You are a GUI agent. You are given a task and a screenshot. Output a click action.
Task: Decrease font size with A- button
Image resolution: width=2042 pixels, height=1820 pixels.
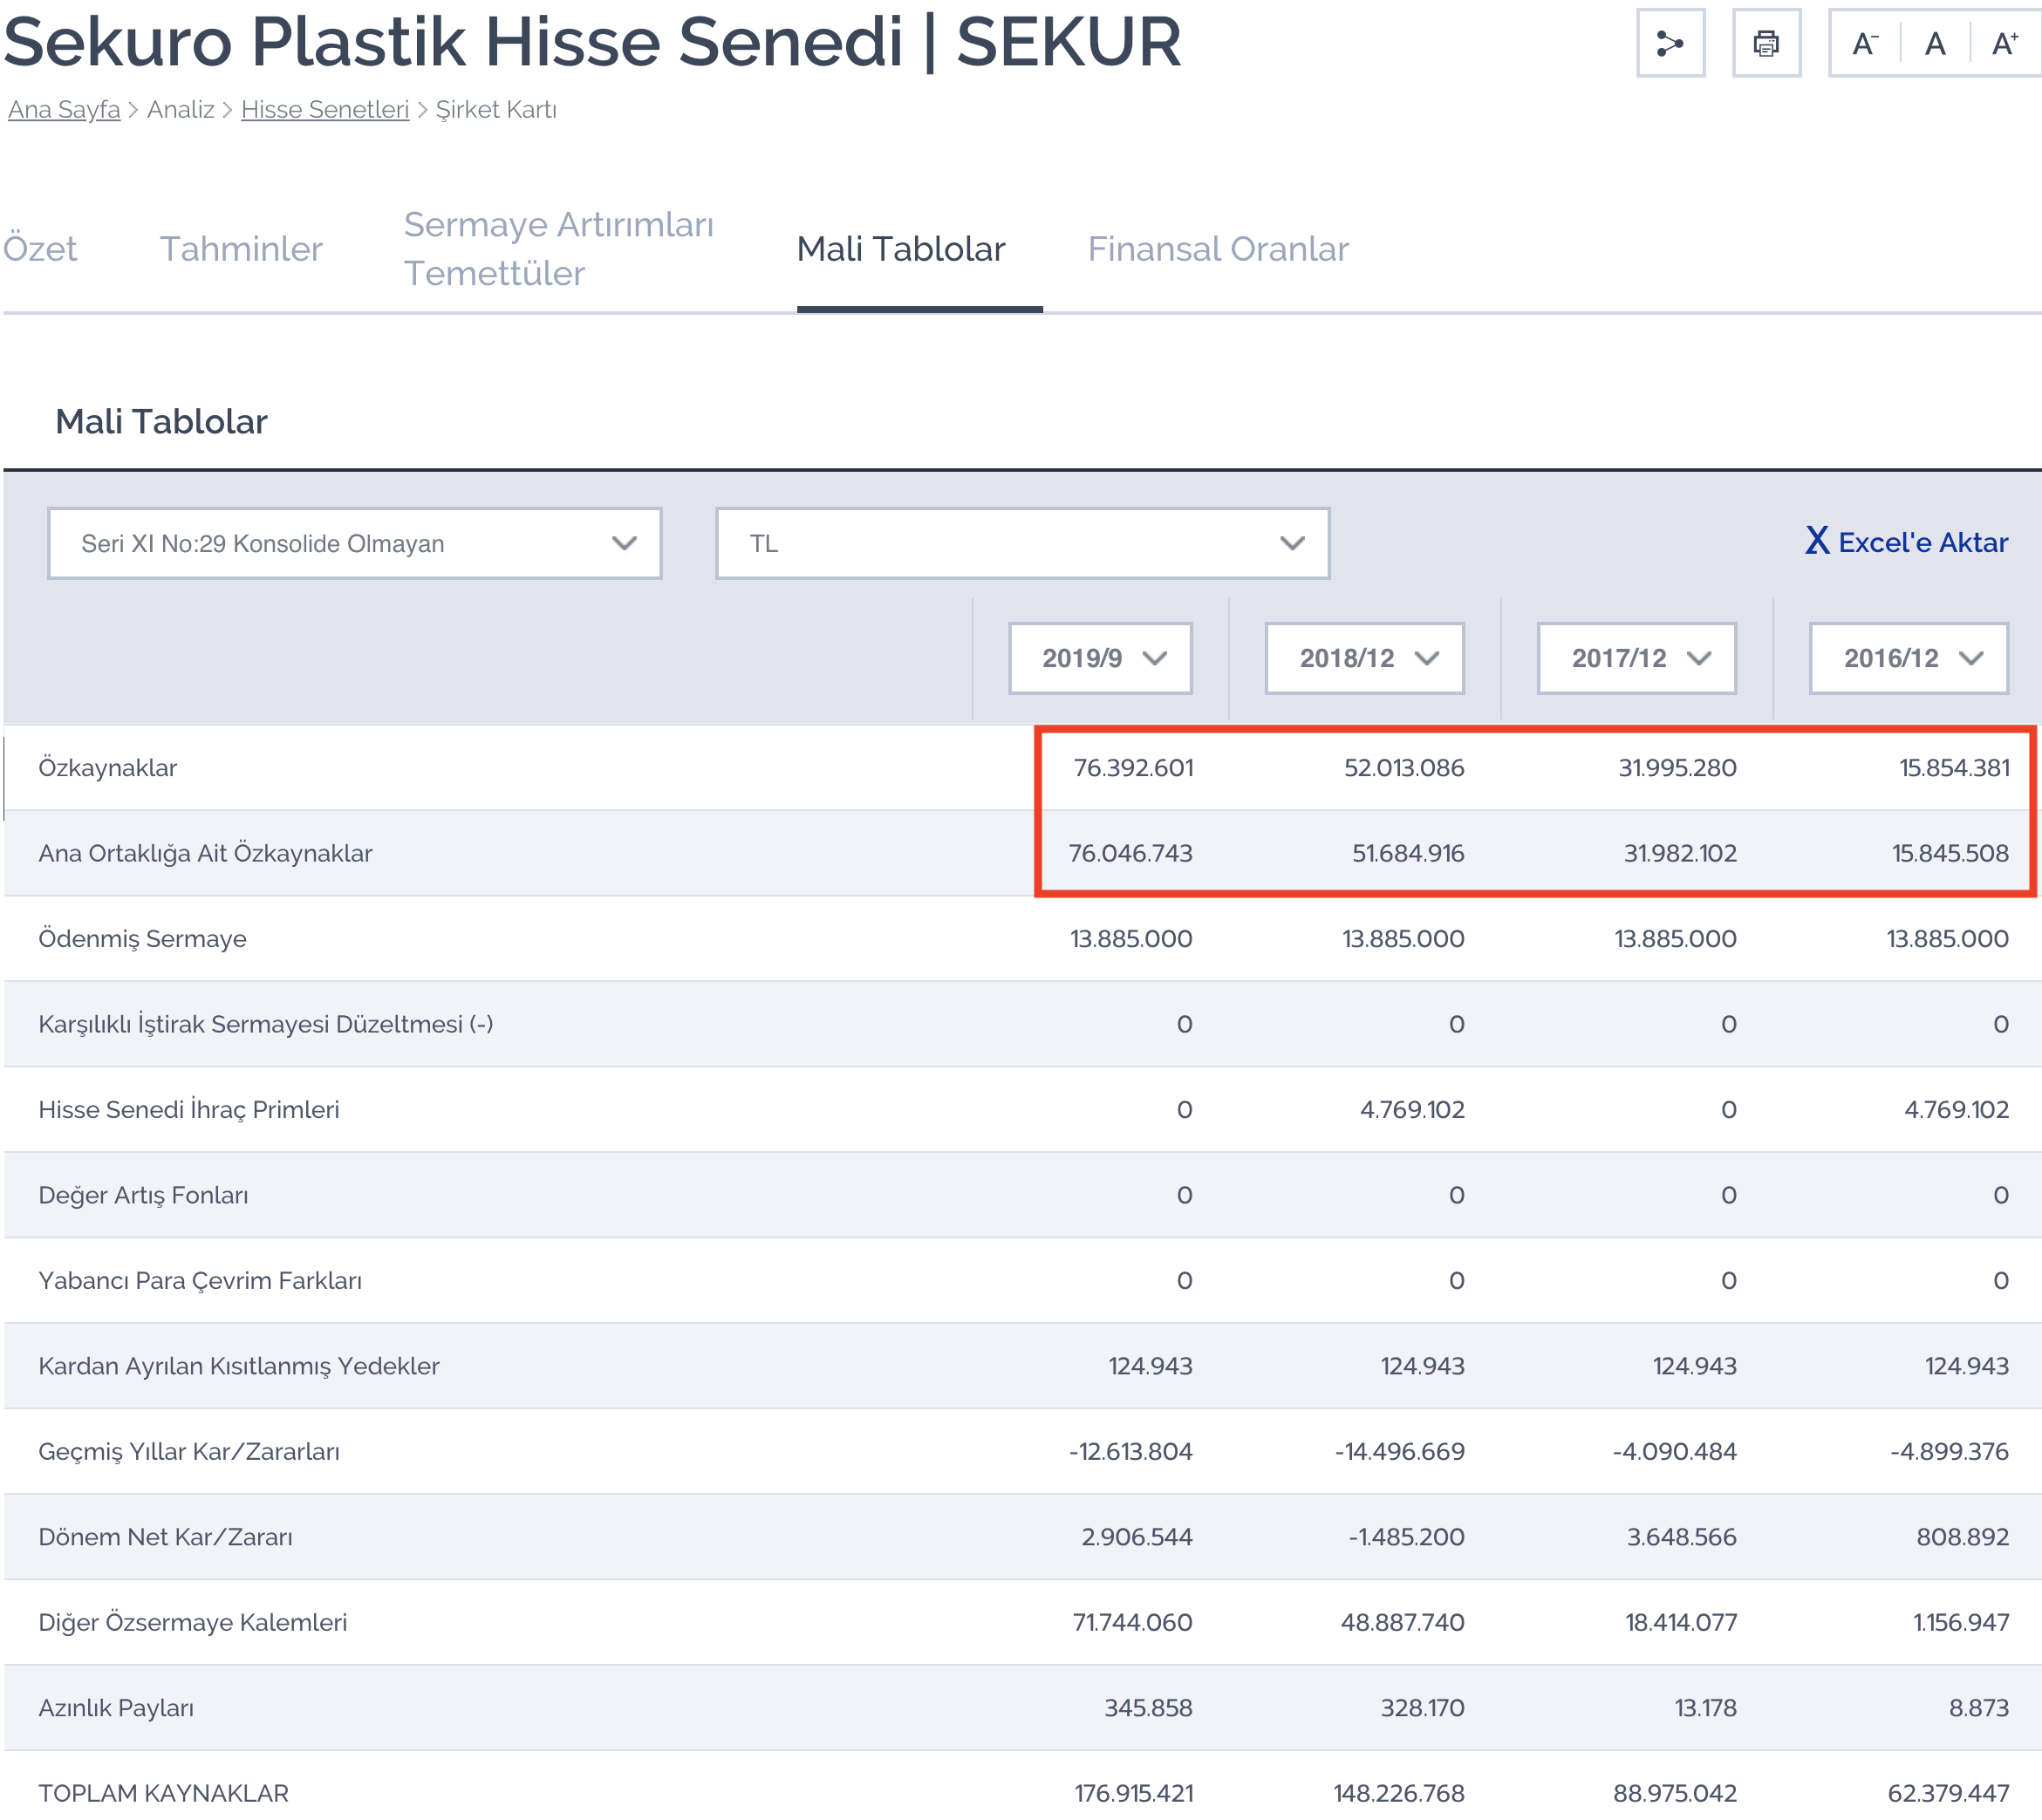(x=1865, y=43)
